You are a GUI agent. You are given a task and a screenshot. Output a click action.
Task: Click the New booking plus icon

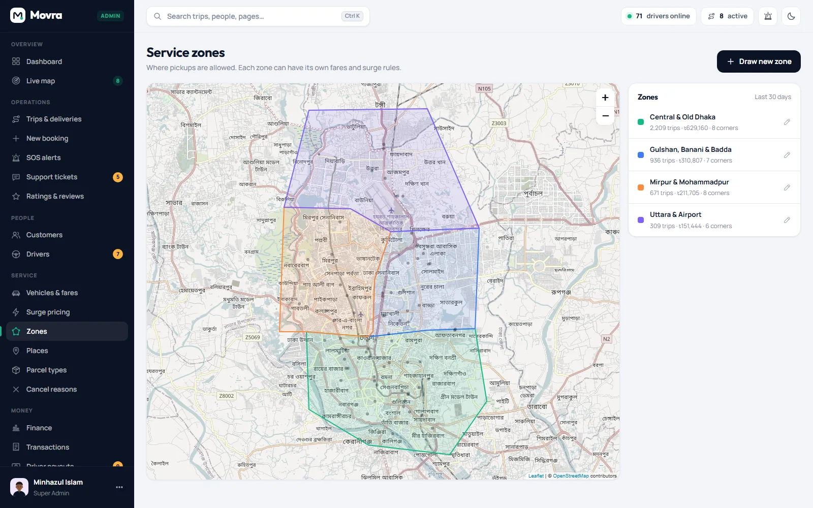[x=16, y=138]
